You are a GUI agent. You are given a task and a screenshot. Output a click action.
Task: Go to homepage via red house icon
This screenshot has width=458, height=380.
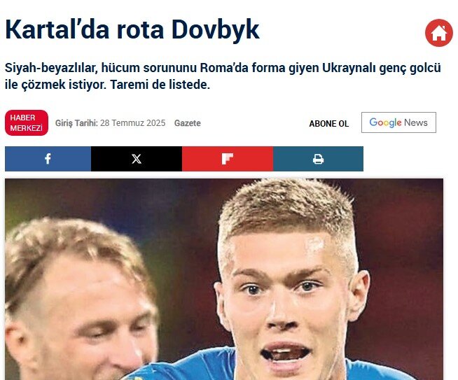(x=438, y=33)
